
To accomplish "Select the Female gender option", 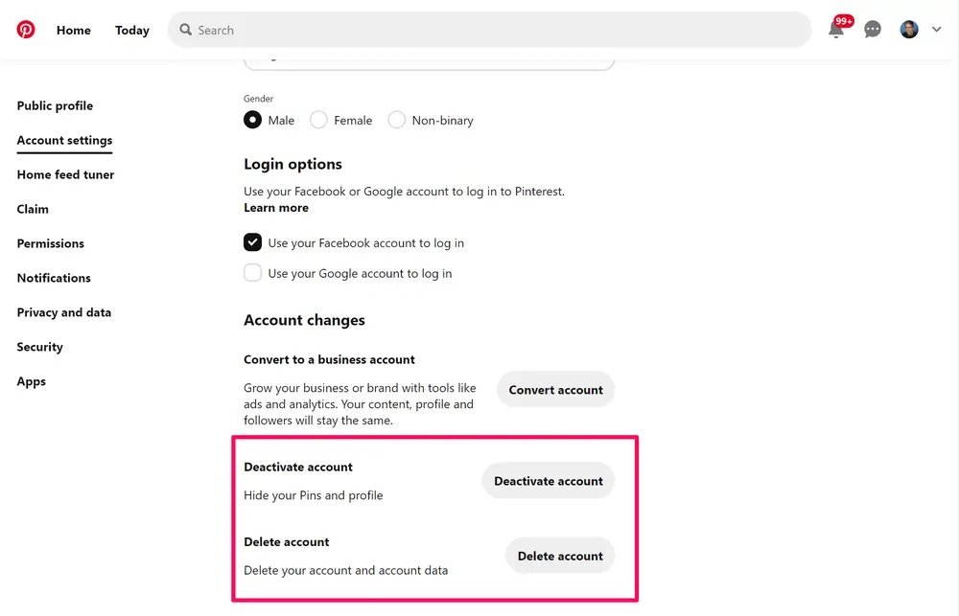I will pos(317,120).
